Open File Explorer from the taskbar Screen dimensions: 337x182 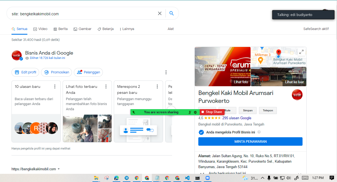[x=96, y=178]
